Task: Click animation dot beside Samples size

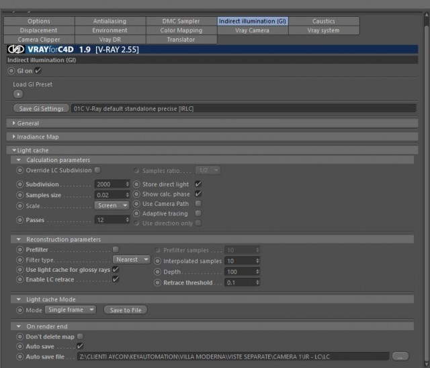Action: (19, 195)
